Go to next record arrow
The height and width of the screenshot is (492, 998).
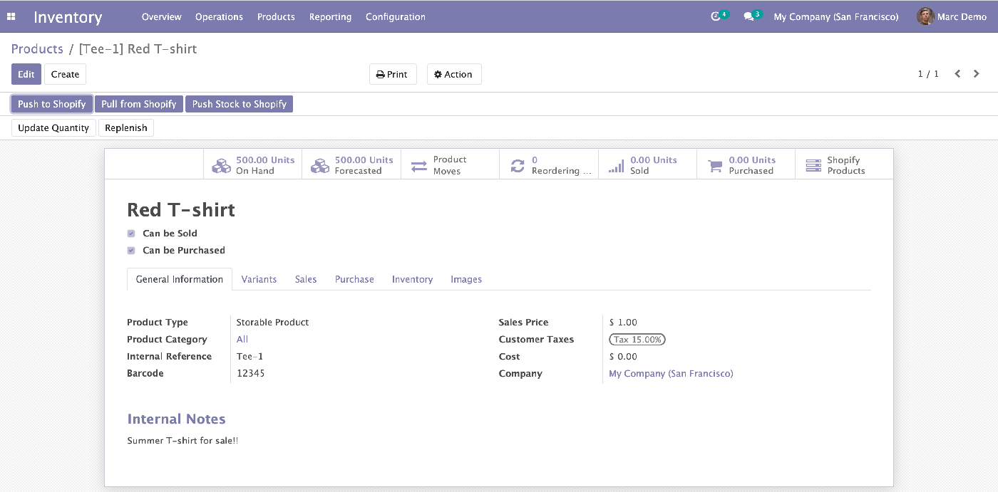977,74
